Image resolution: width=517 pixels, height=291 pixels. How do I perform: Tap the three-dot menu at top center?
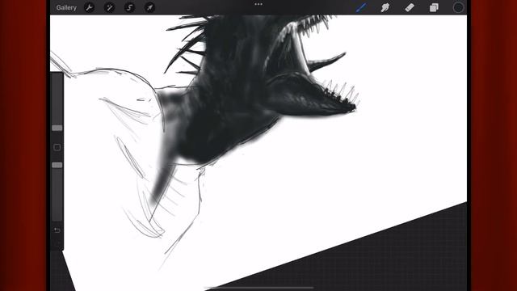click(258, 4)
